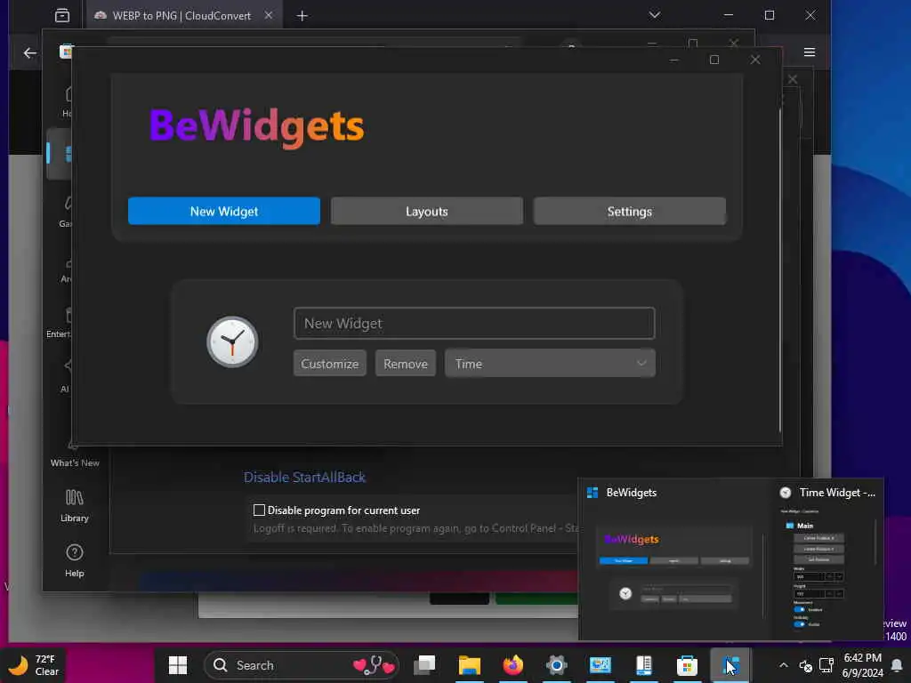Open Firefox View icon left of tabs
911x683 pixels.
[x=62, y=16]
